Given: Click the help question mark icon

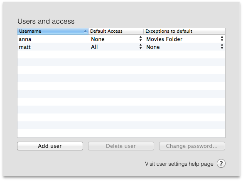Looking at the screenshot, I should click(x=221, y=164).
